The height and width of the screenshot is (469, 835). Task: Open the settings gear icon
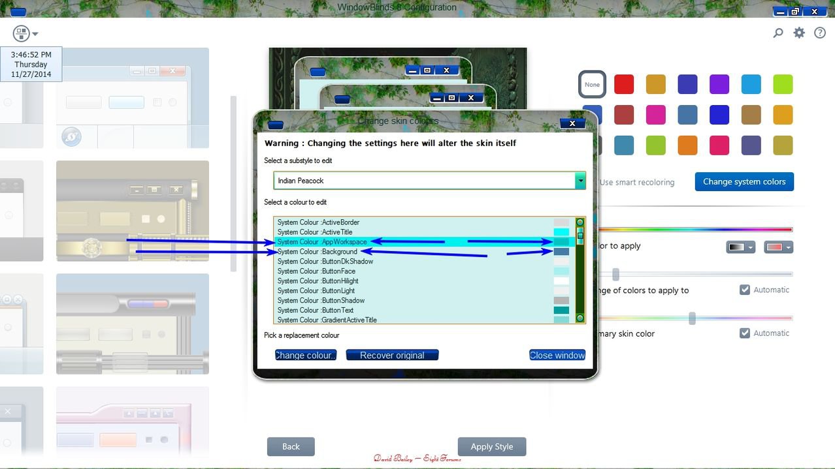(799, 33)
